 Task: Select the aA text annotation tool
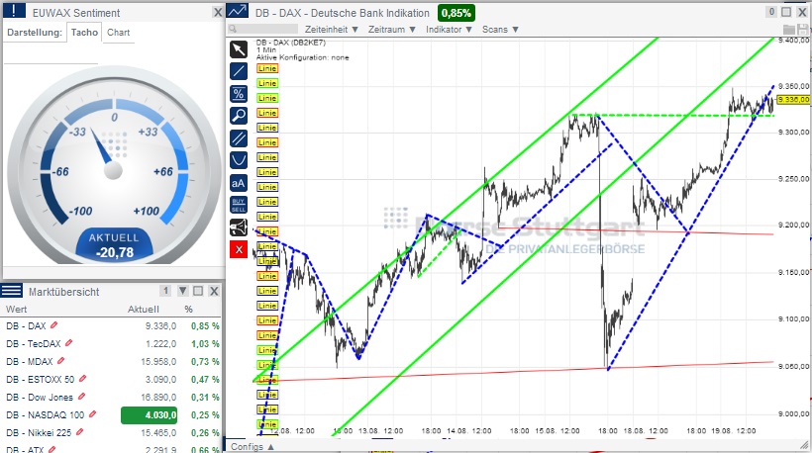pos(239,183)
